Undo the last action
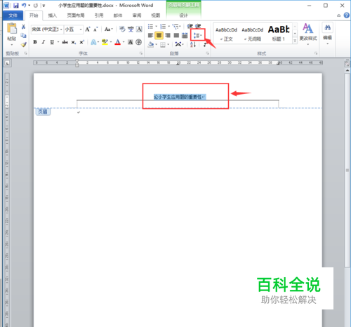 (24, 5)
